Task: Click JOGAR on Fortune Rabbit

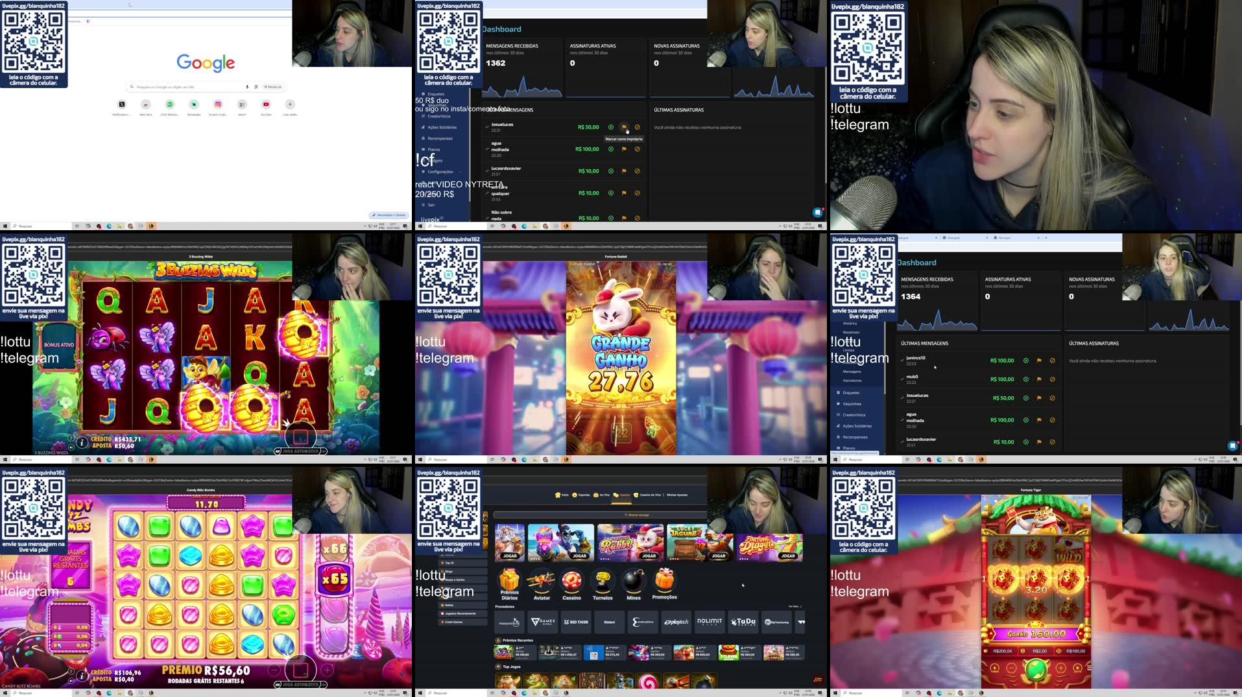Action: [650, 556]
